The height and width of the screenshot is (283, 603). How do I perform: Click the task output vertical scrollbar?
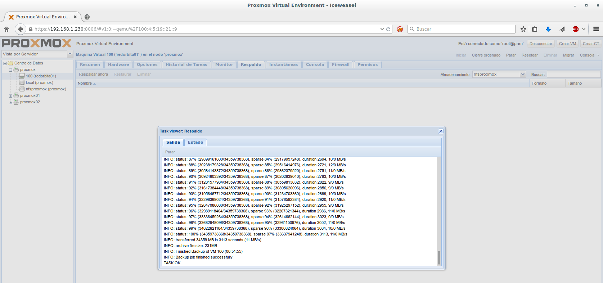click(x=439, y=257)
